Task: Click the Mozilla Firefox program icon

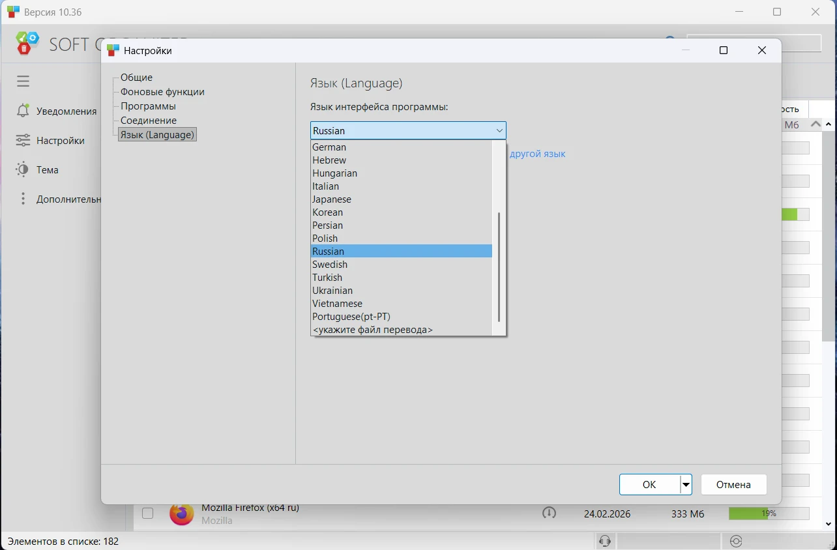Action: [181, 514]
